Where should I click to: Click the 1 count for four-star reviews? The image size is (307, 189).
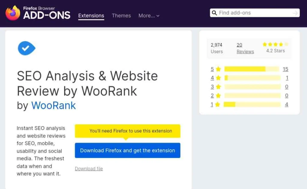tap(287, 78)
